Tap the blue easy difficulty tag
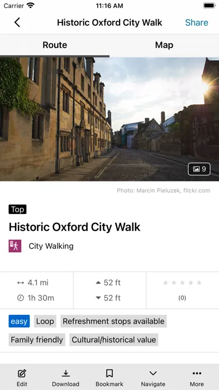 [19, 321]
